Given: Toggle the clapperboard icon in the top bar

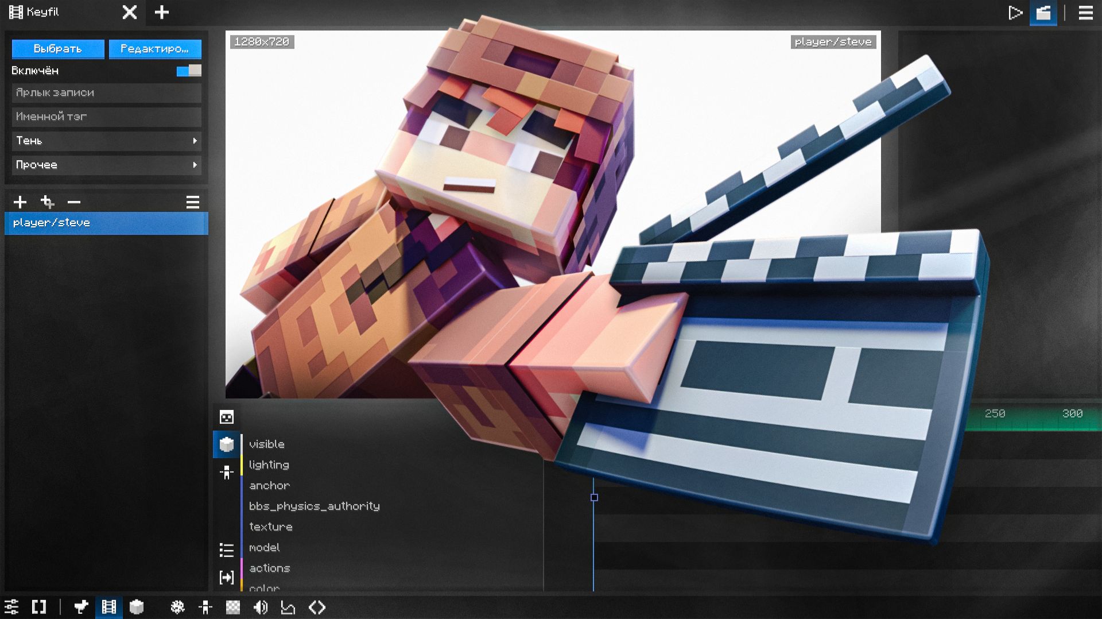Looking at the screenshot, I should (1043, 13).
